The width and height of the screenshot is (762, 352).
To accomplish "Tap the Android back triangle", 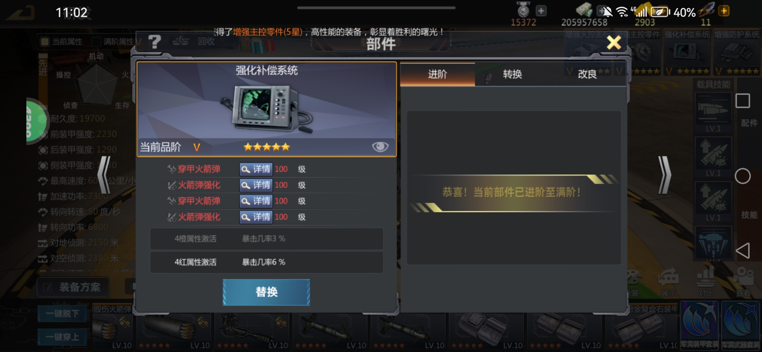I will (x=743, y=250).
